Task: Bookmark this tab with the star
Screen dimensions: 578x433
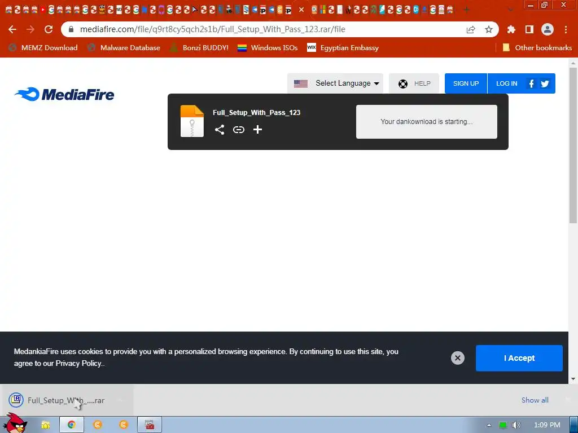Action: click(489, 29)
